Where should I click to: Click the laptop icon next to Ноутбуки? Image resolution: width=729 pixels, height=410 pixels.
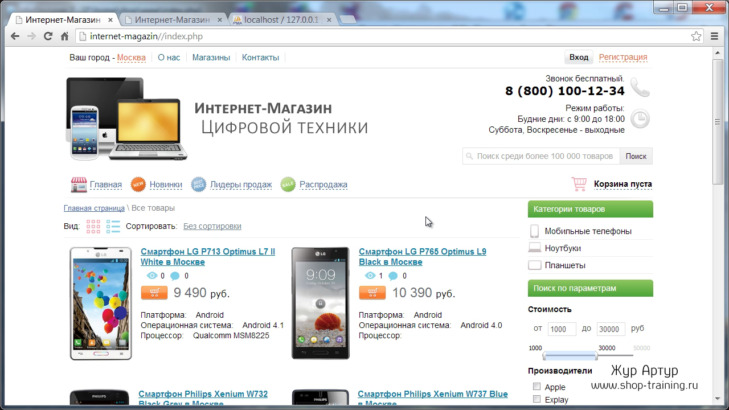pos(535,248)
